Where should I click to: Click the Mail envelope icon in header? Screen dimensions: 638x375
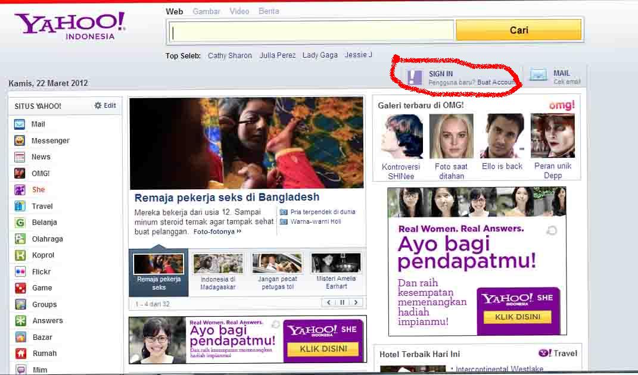coord(539,75)
